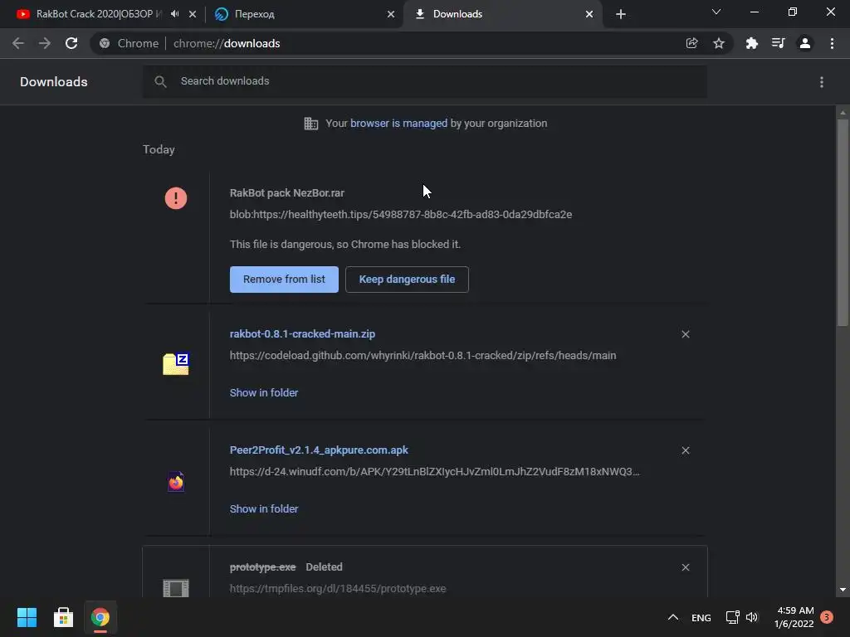The width and height of the screenshot is (850, 637).
Task: Remove the Peer2Profit apk from the list
Action: tap(686, 450)
